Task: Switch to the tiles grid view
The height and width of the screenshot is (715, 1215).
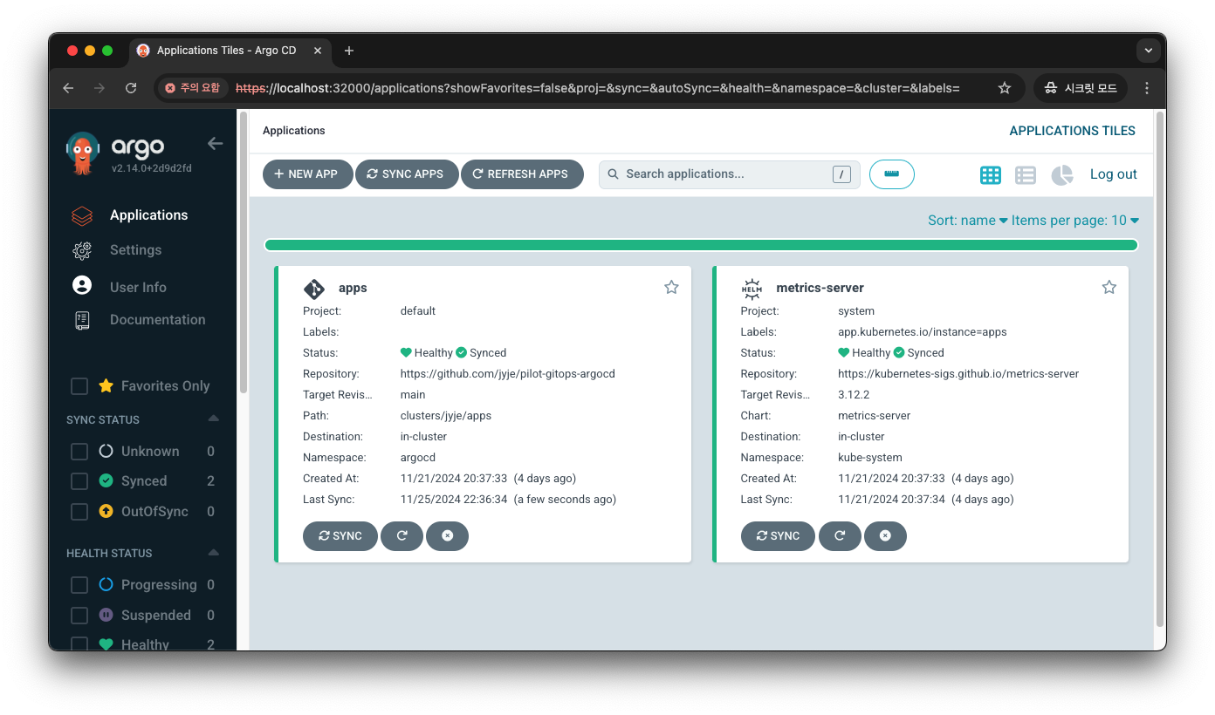Action: [991, 175]
